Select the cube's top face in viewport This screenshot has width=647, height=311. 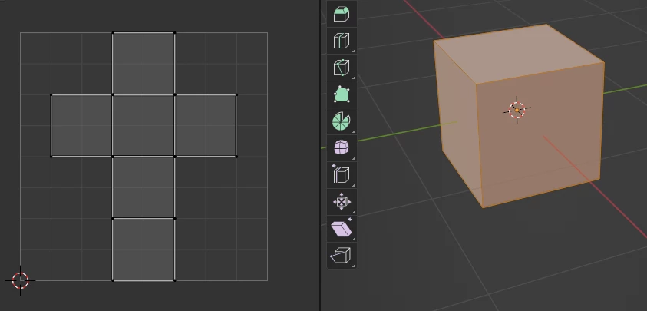[520, 53]
